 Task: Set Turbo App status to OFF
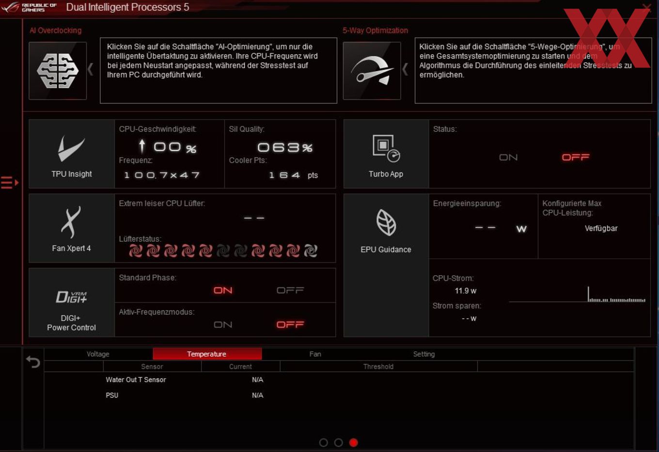576,157
